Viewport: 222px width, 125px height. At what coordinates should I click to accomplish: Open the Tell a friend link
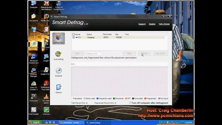click(x=164, y=24)
